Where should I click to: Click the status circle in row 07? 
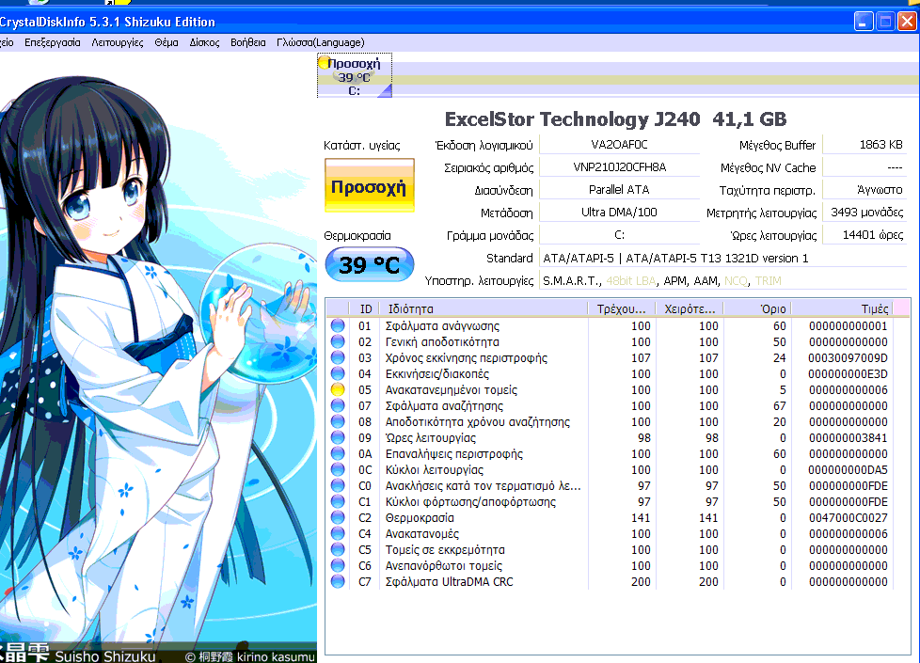(x=338, y=405)
